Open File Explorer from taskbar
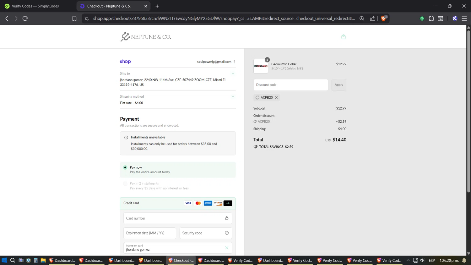The height and width of the screenshot is (265, 471). pyautogui.click(x=43, y=260)
